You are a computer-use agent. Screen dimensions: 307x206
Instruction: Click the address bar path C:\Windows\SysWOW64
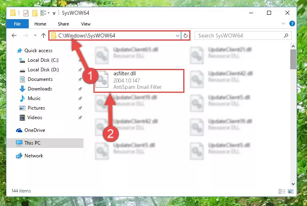point(87,35)
